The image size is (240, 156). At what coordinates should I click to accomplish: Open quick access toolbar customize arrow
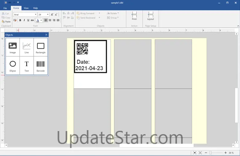coord(18,2)
